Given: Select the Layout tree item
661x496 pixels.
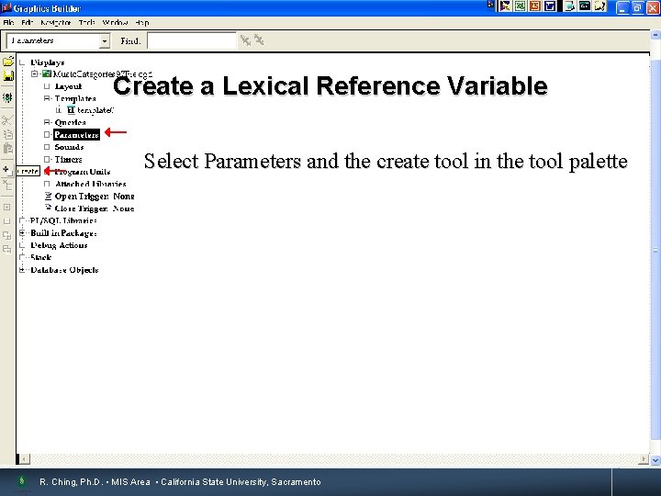Looking at the screenshot, I should pos(68,86).
